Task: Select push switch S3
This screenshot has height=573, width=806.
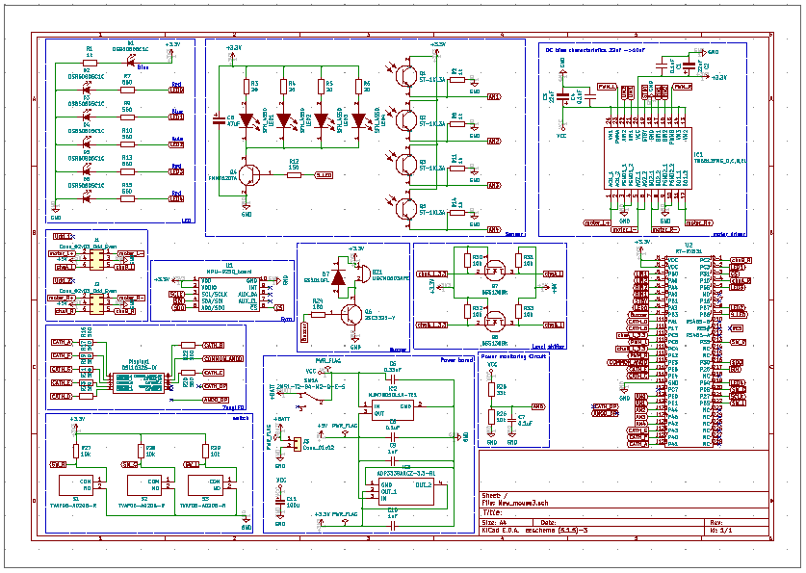Action: pyautogui.click(x=205, y=485)
